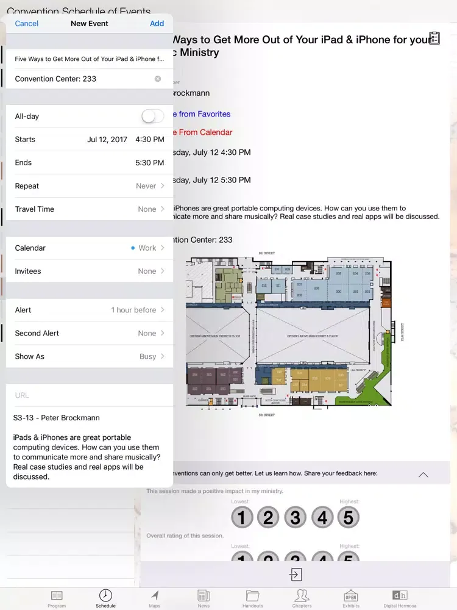The width and height of the screenshot is (457, 610).
Task: Clear the location field text
Action: [x=158, y=79]
